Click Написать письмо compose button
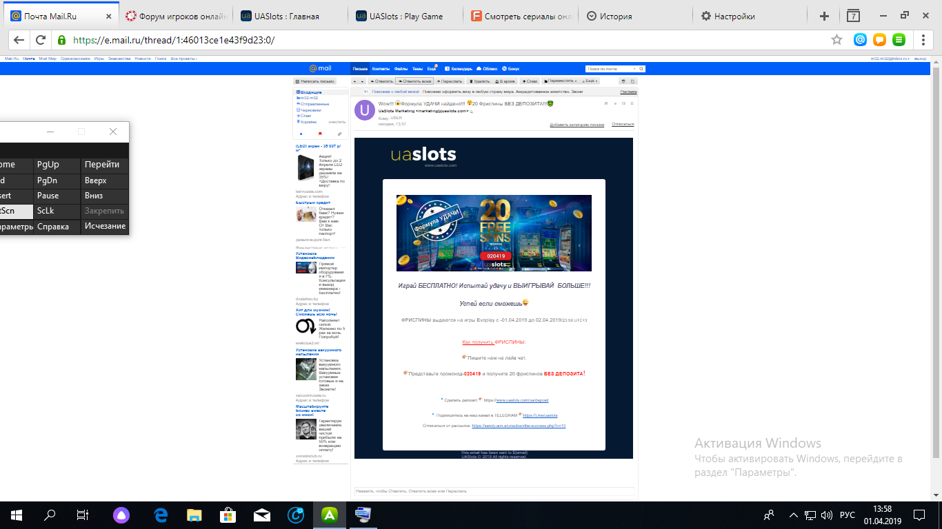This screenshot has height=529, width=942. 314,81
